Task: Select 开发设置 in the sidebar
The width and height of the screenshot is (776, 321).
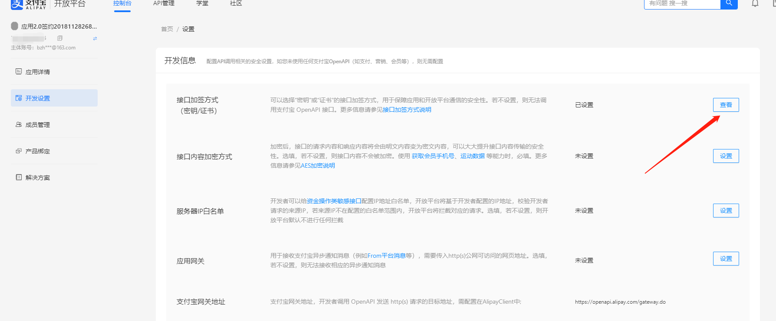Action: tap(54, 98)
